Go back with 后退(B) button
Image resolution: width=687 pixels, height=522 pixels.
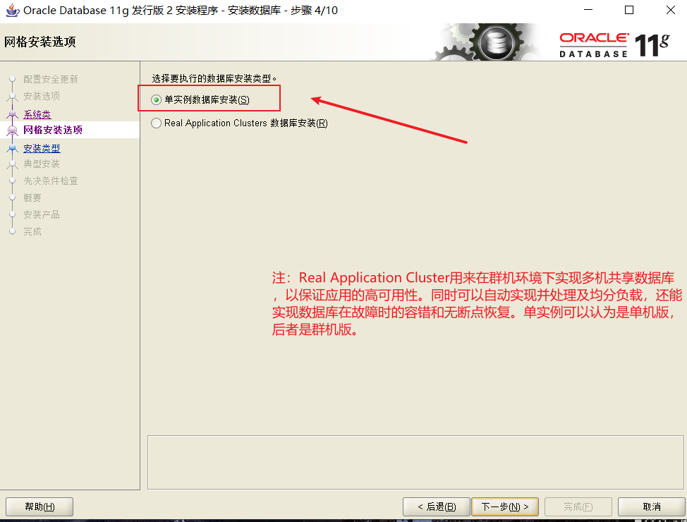click(437, 506)
